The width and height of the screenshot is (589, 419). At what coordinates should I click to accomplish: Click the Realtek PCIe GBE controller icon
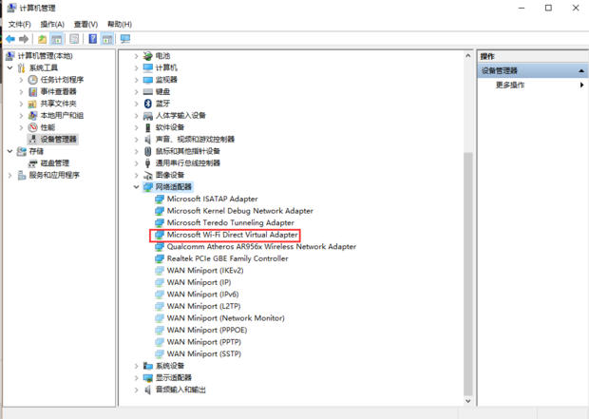coord(160,258)
